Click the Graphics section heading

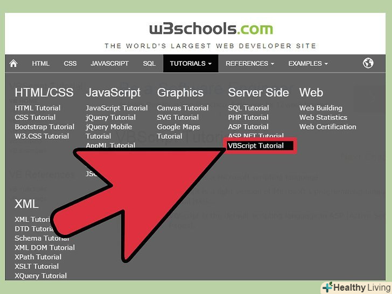click(x=180, y=93)
